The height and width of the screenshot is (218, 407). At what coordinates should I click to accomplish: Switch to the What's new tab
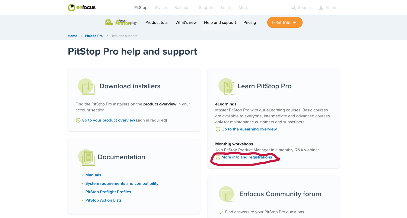(x=186, y=23)
